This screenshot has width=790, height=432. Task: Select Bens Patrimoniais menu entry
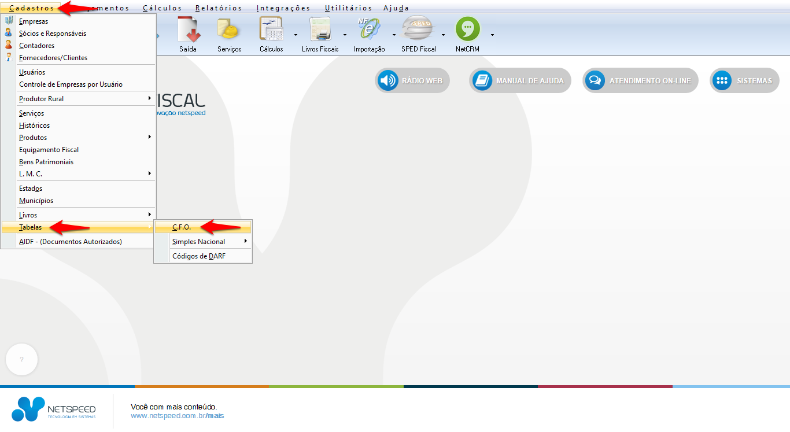coord(79,161)
